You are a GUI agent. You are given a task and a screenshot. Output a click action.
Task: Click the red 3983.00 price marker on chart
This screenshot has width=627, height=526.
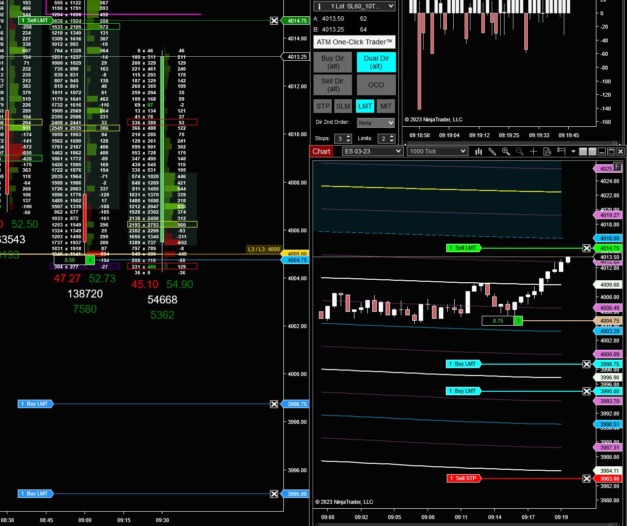(608, 479)
